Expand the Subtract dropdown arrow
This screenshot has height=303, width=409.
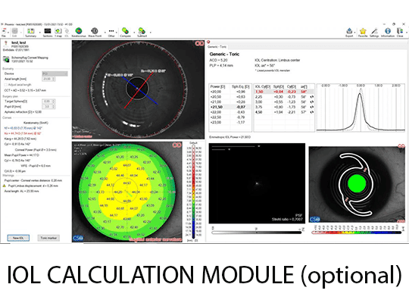click(x=151, y=33)
